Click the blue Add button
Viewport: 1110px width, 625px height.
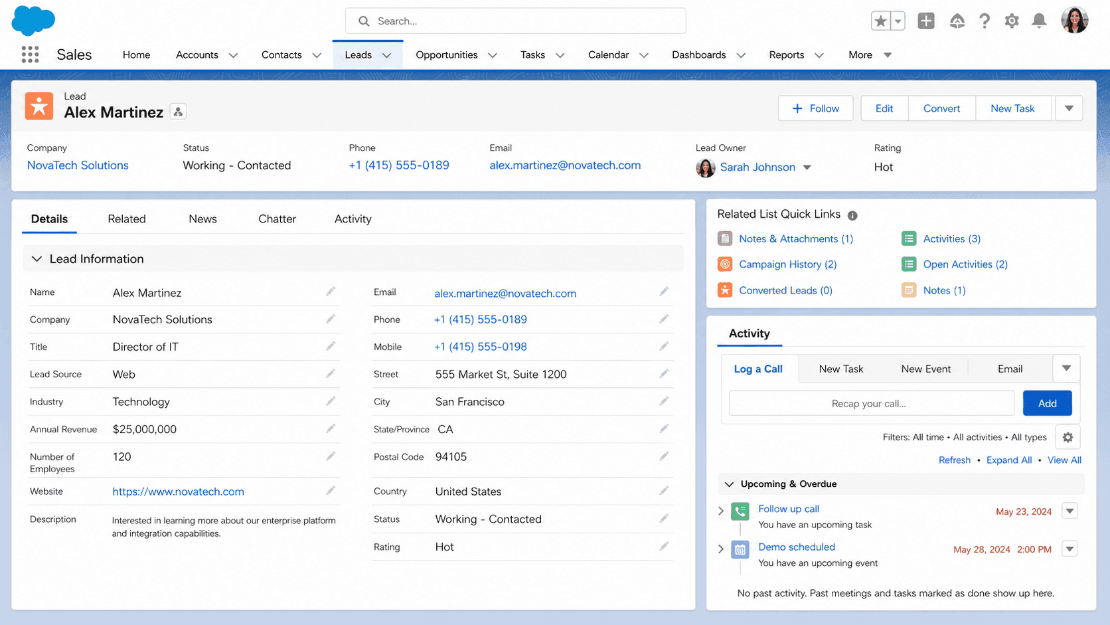1047,403
